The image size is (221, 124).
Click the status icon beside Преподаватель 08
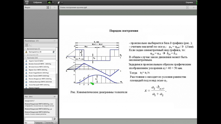coord(54,52)
